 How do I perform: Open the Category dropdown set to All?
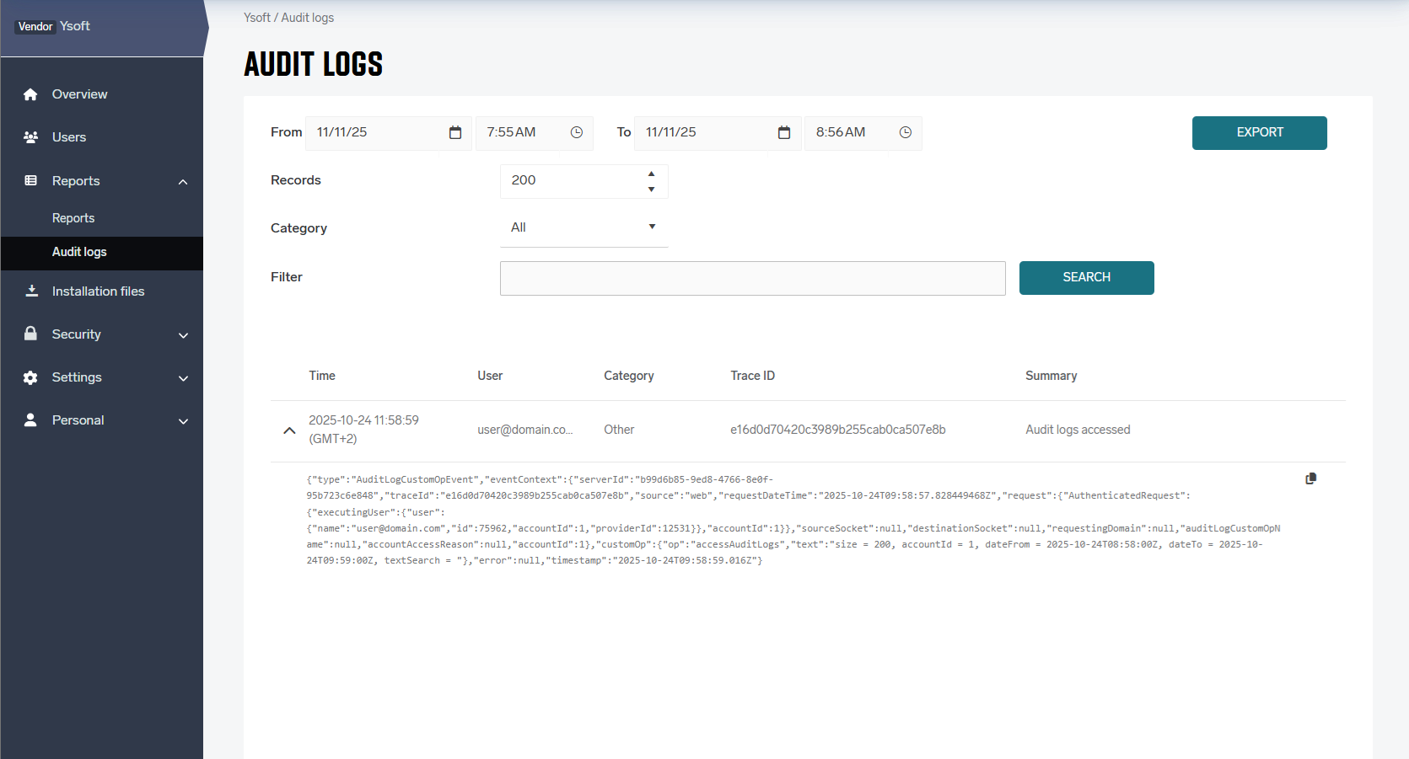(x=583, y=227)
